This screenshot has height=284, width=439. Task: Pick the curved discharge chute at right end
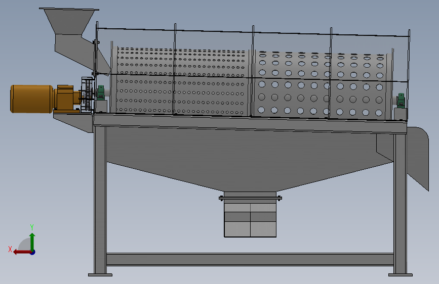click(x=418, y=158)
